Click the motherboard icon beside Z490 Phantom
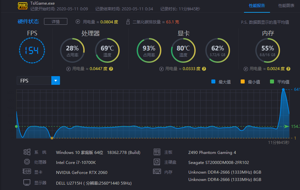The image size is (300, 190). [x=157, y=152]
